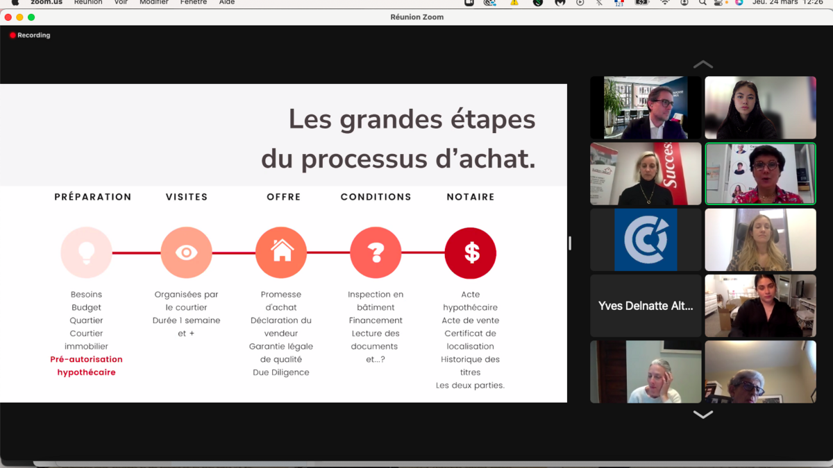Click the yellow warning triangle menu bar icon

pos(514,3)
